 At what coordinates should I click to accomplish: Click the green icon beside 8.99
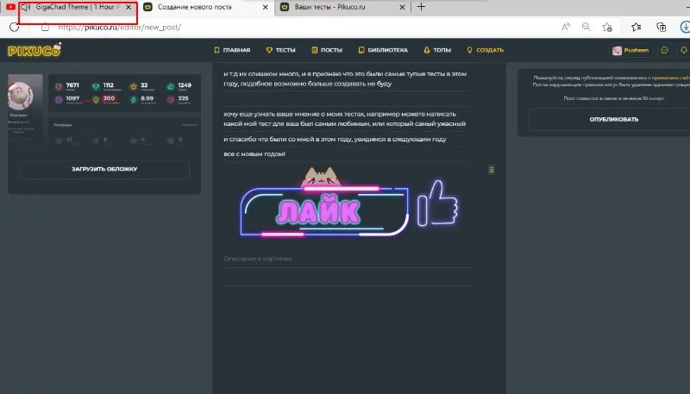134,100
